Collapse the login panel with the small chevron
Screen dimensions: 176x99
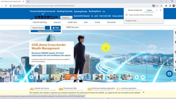point(46,34)
